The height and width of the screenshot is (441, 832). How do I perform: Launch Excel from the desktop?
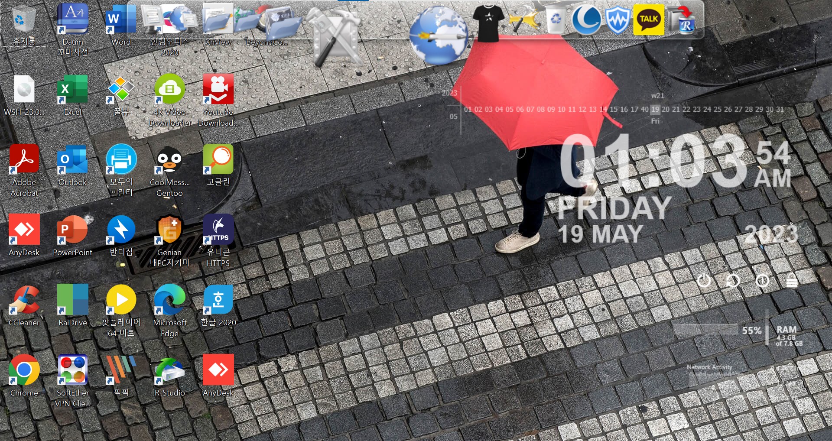click(x=73, y=95)
